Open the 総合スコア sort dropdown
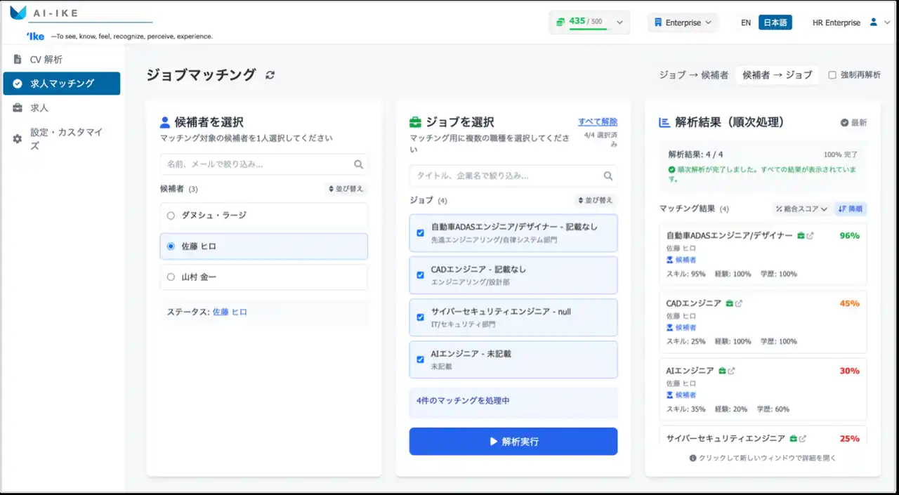The height and width of the screenshot is (495, 899). (x=801, y=209)
